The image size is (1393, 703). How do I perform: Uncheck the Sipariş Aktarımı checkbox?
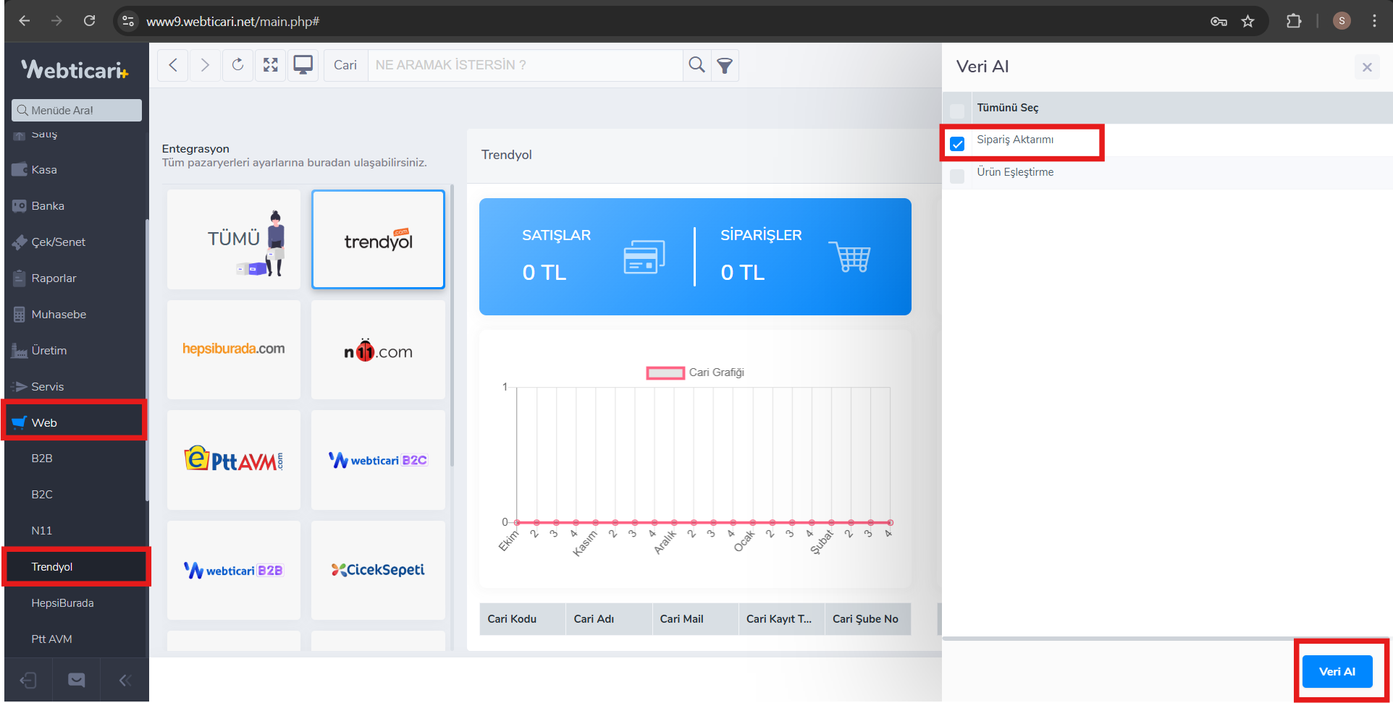pos(957,143)
